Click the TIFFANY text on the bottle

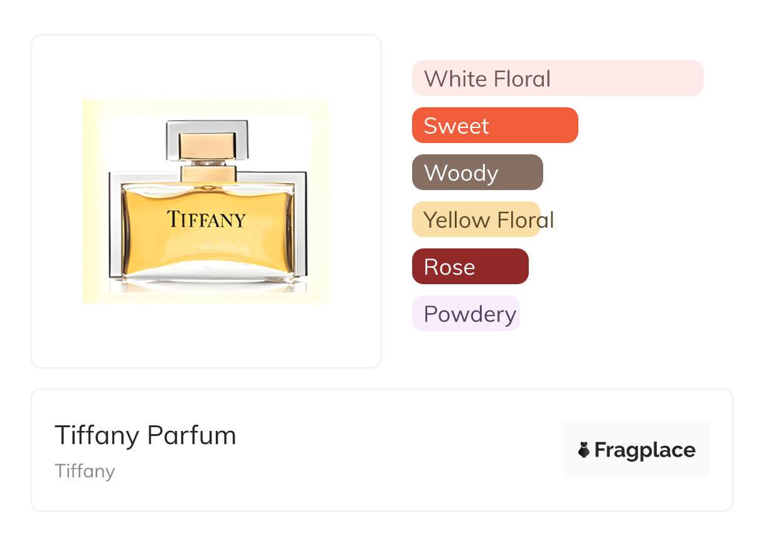pyautogui.click(x=206, y=220)
